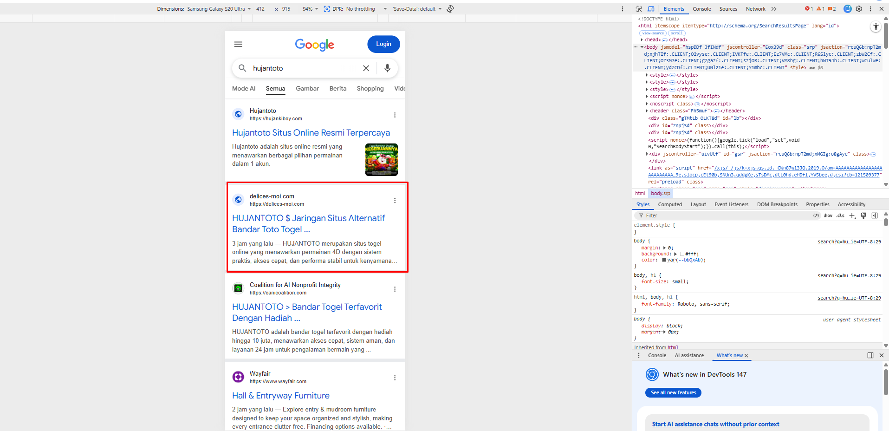Open the AI assistance icon in DevTools toolbar
889x431 pixels.
point(847,9)
